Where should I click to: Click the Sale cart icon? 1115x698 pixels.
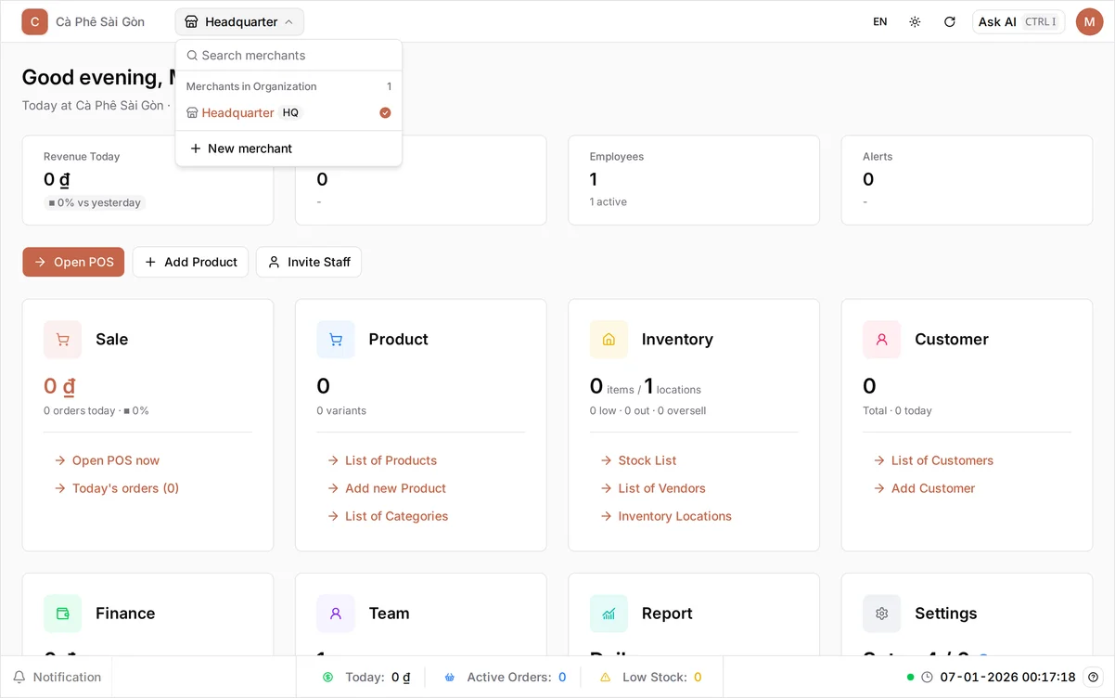coord(63,340)
